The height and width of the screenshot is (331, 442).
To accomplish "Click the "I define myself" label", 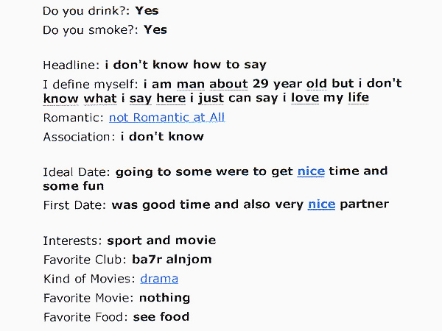I will (91, 84).
